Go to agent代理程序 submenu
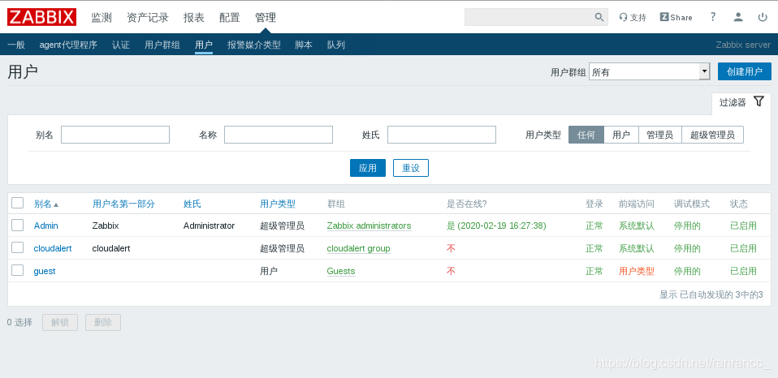Screen dimensions: 778x378 68,45
